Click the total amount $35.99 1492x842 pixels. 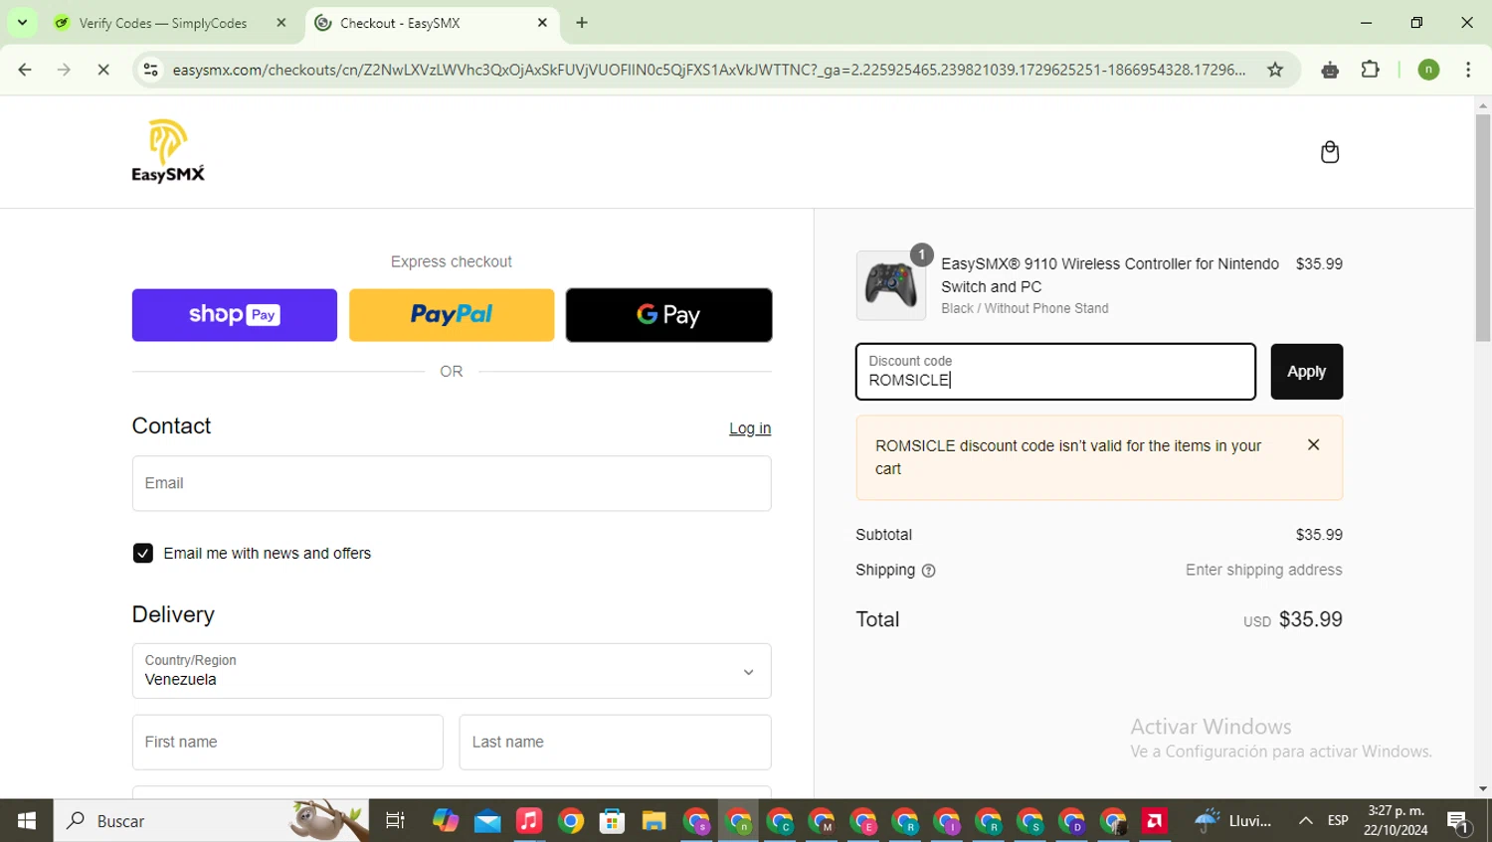pos(1310,619)
